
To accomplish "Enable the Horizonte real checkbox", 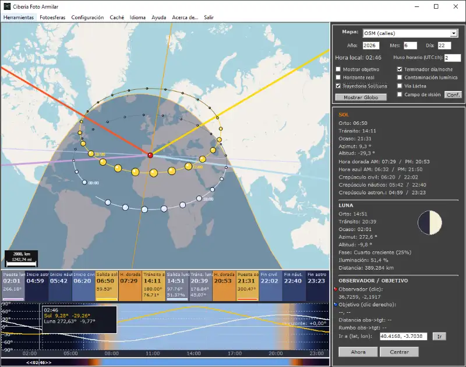I will tap(338, 78).
